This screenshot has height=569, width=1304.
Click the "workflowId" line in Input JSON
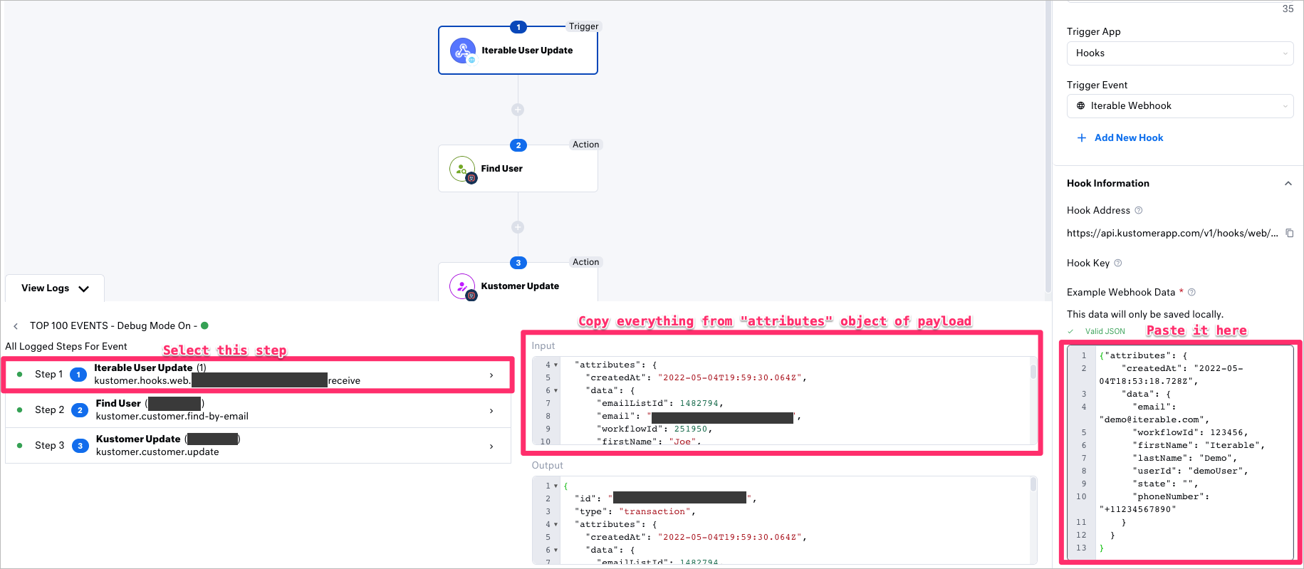click(x=654, y=429)
